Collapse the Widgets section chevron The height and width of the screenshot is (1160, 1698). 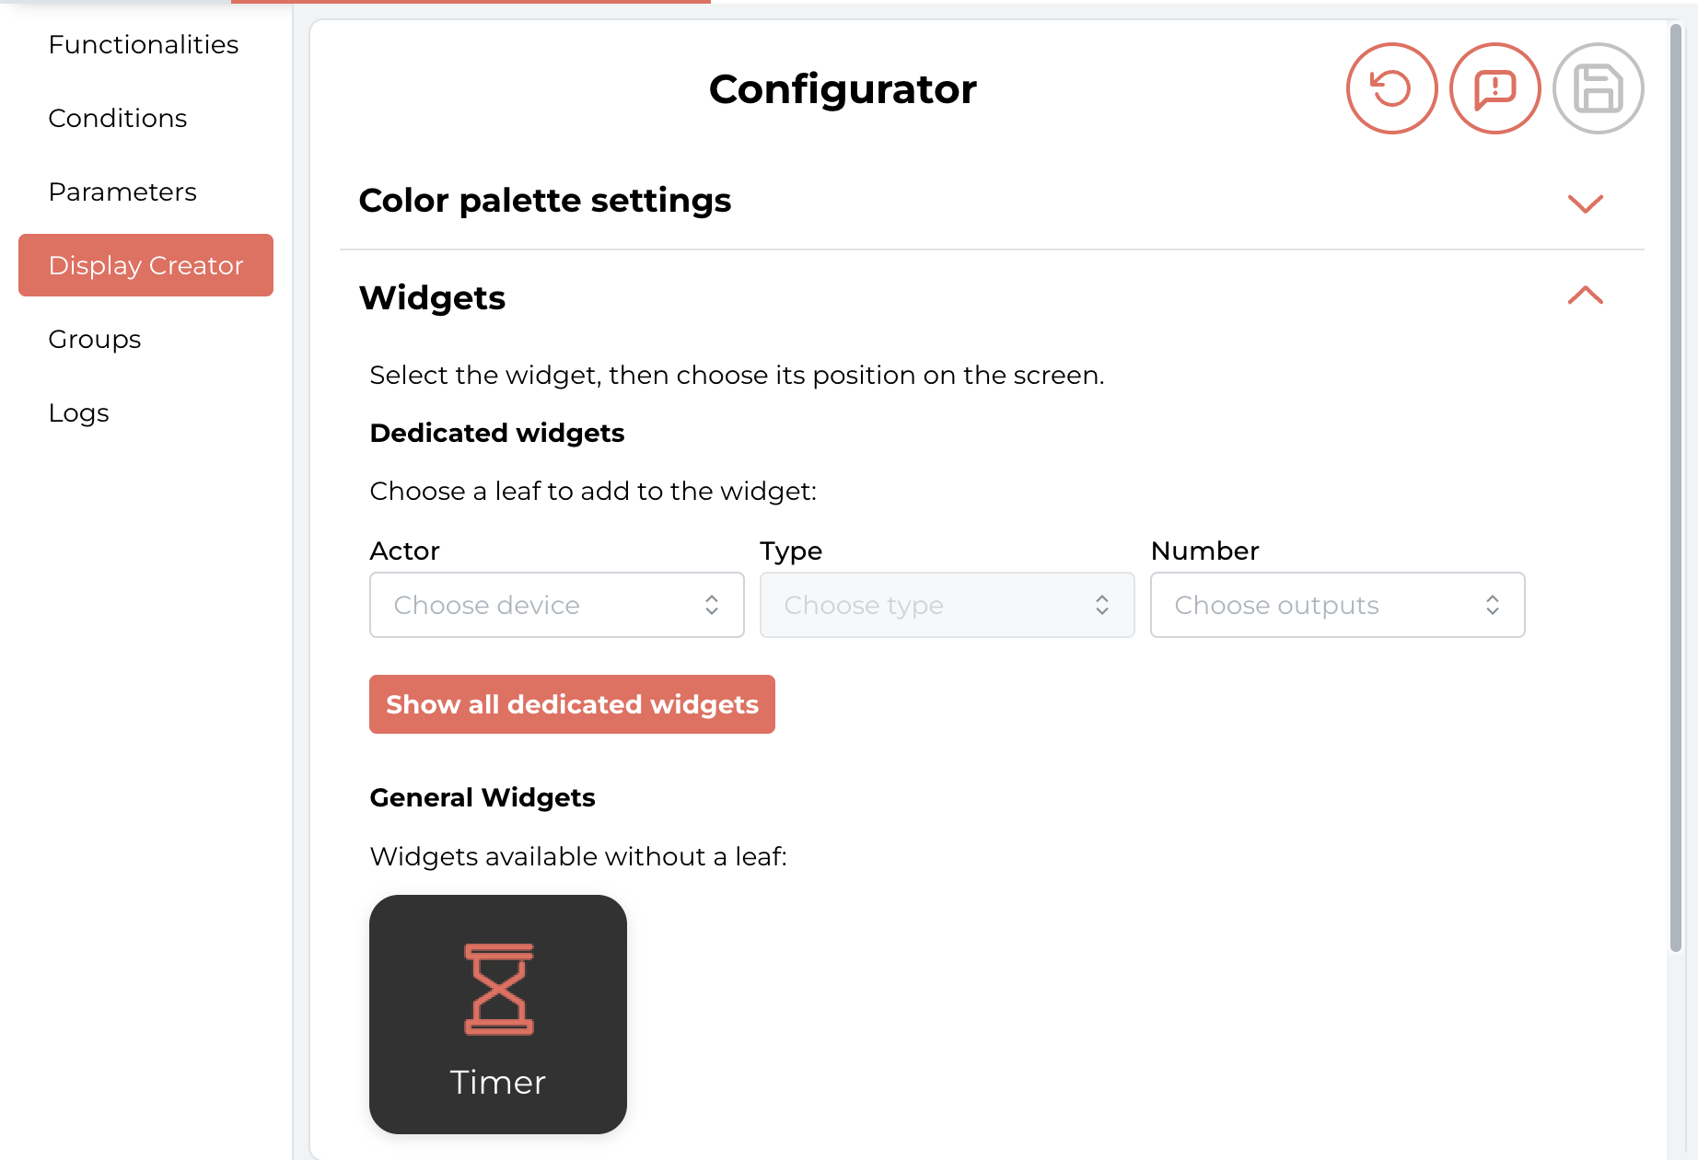coord(1586,296)
